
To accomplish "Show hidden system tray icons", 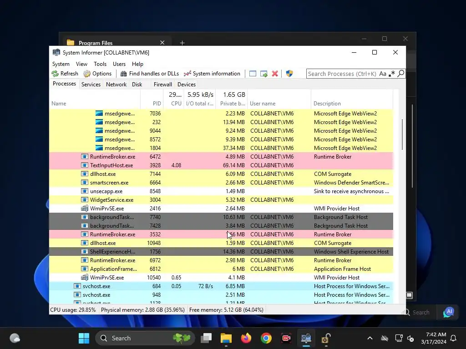I will 370,338.
